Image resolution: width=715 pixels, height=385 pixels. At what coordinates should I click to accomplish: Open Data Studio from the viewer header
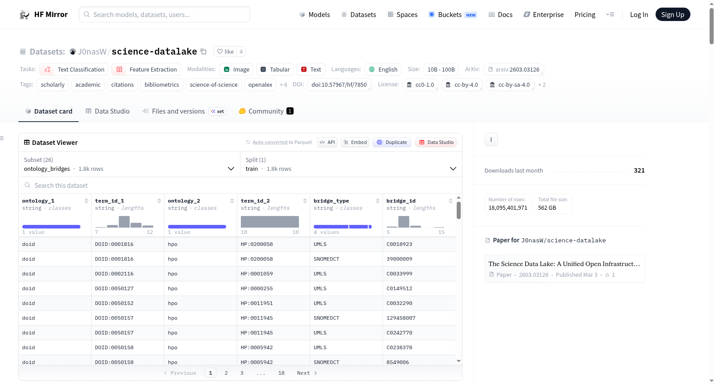pyautogui.click(x=436, y=142)
